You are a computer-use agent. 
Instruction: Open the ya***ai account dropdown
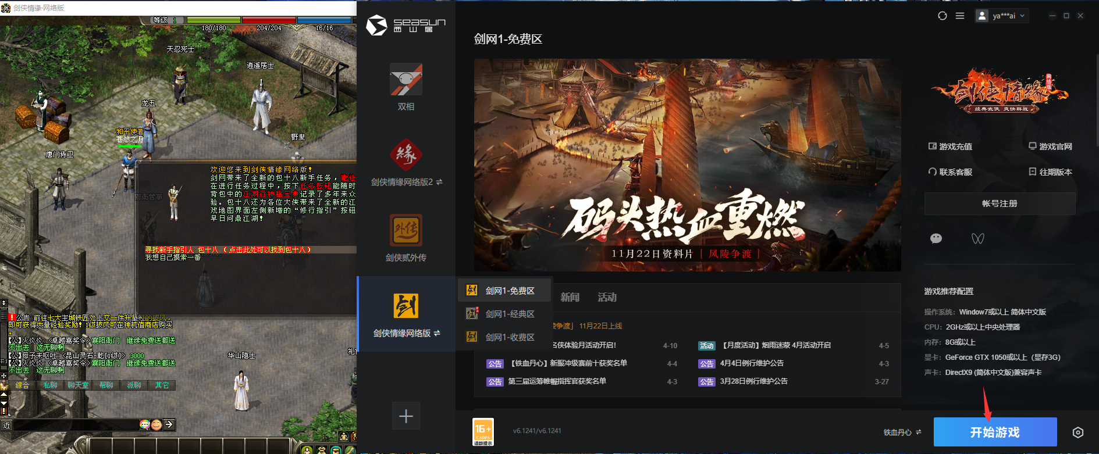point(1002,16)
